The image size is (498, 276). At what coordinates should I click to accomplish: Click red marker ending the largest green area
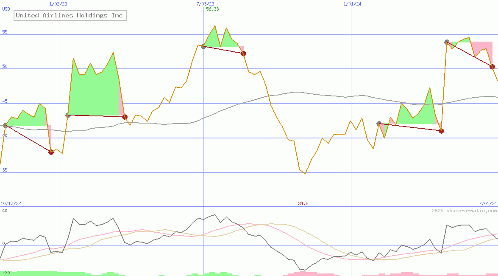125,117
